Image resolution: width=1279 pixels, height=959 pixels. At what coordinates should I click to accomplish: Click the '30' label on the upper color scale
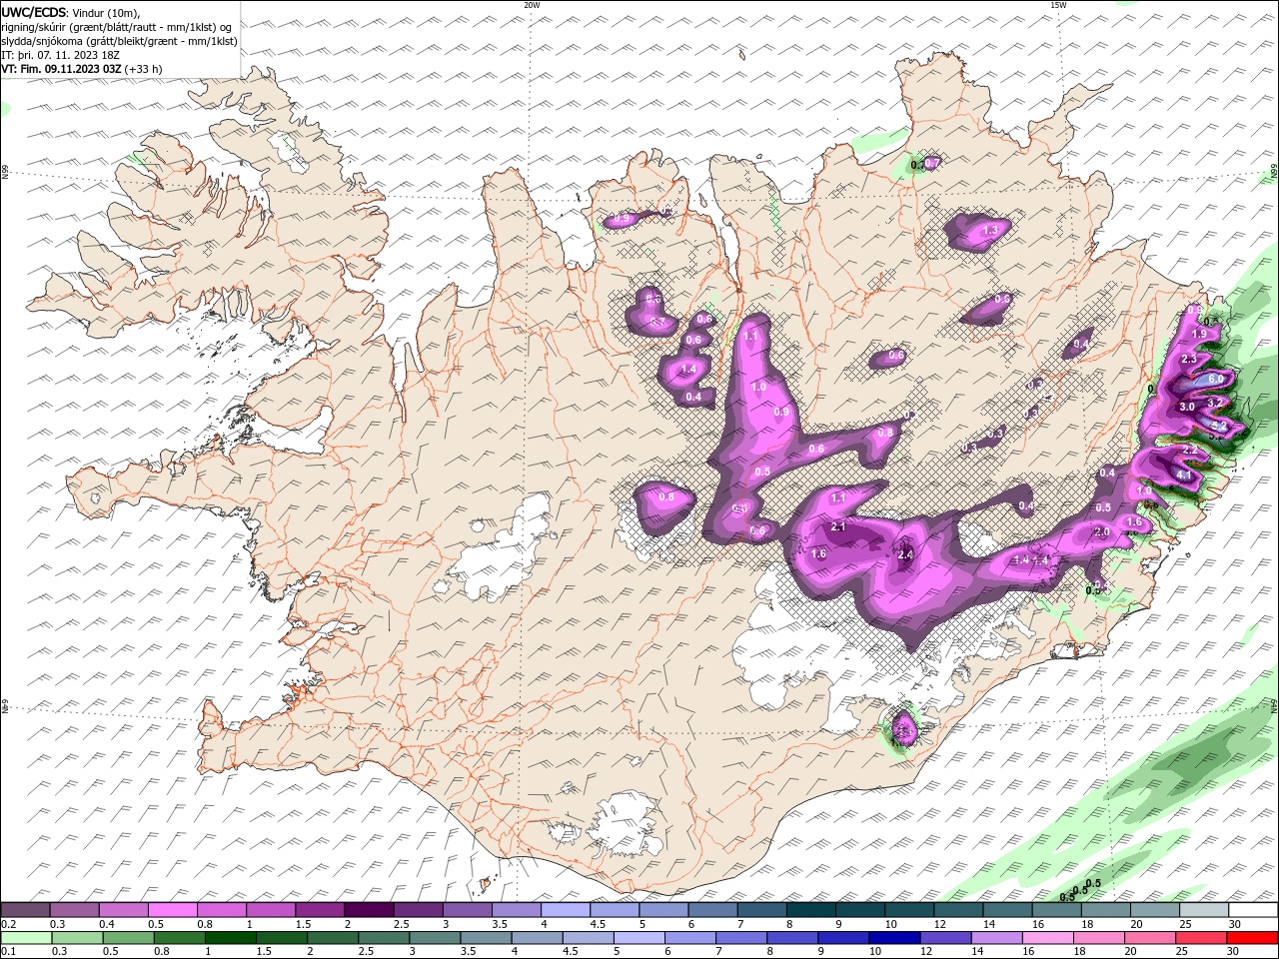[x=1235, y=925]
